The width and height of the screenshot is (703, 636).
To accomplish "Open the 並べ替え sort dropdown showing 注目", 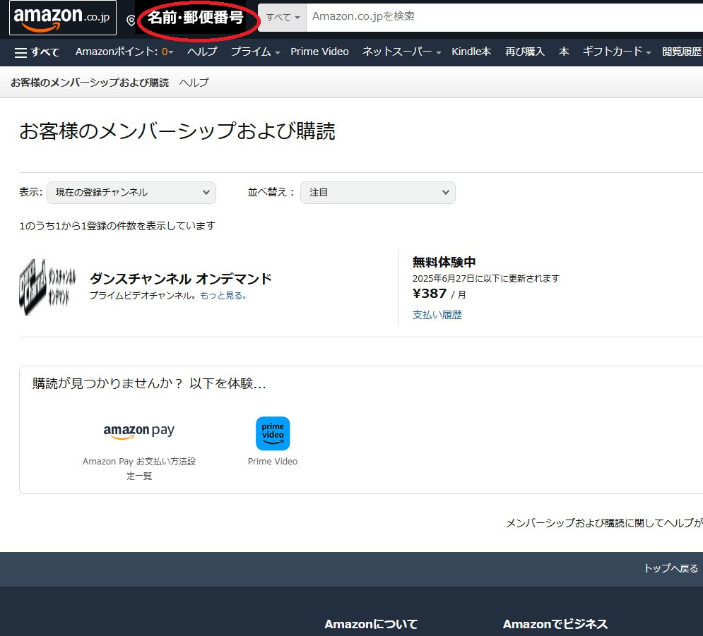I will coord(378,192).
